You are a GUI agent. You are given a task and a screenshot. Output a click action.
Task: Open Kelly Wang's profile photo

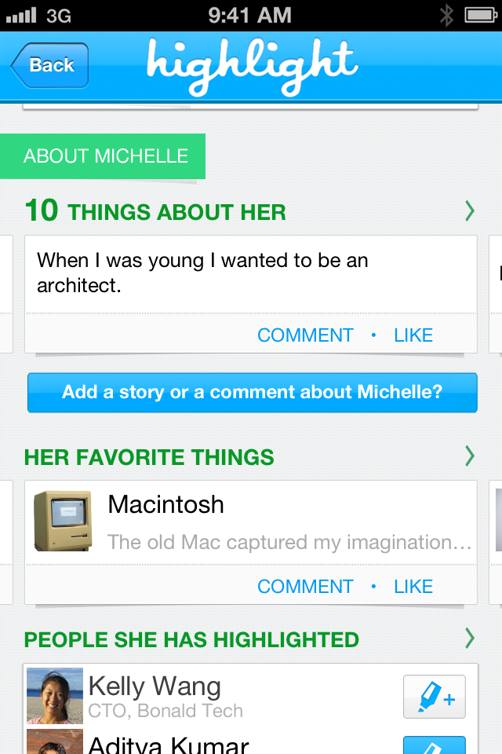click(x=55, y=695)
